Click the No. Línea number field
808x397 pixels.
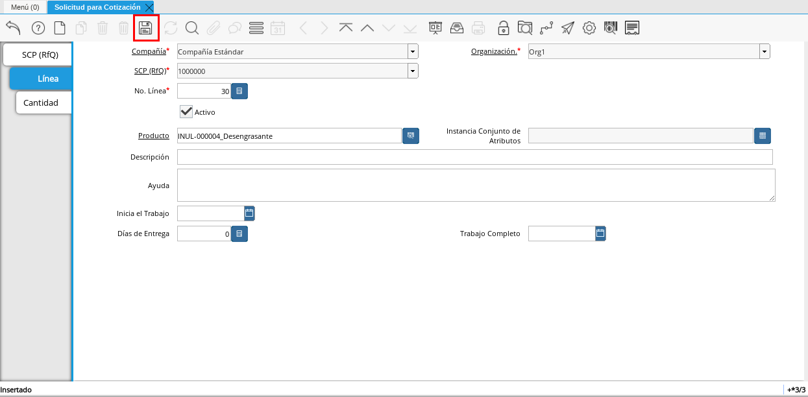204,91
